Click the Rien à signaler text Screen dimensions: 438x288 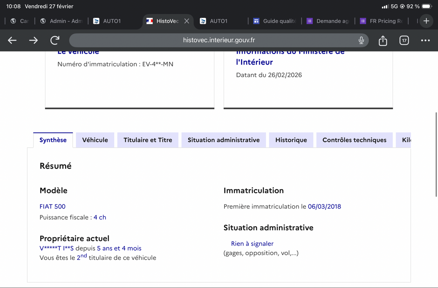point(252,243)
